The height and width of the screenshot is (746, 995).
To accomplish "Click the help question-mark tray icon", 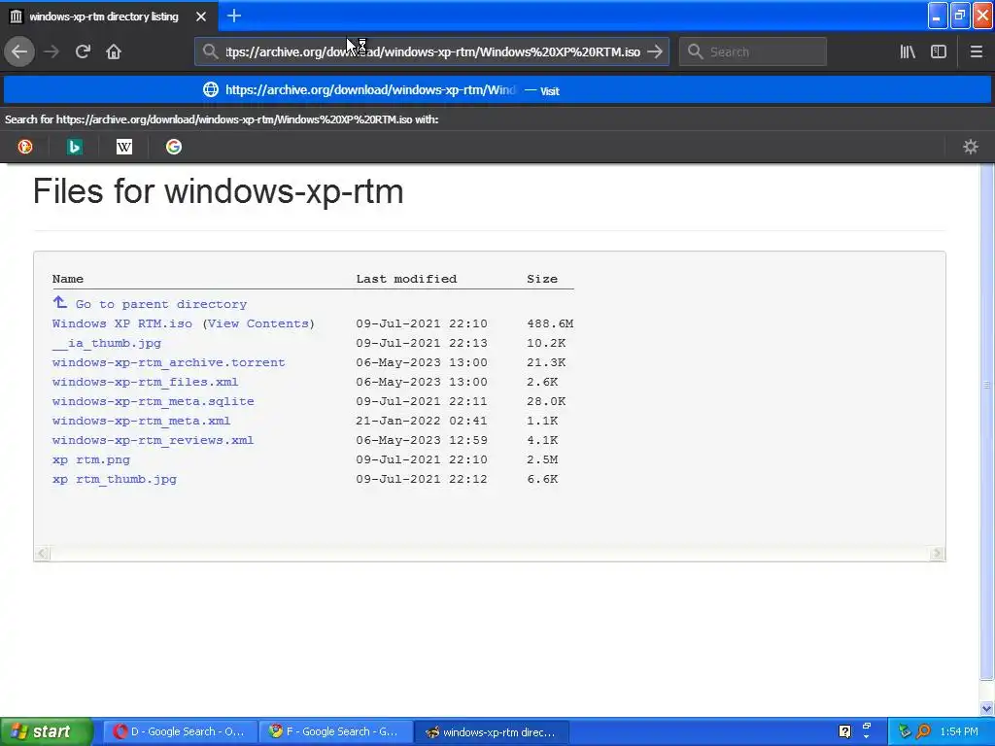I will (x=844, y=731).
